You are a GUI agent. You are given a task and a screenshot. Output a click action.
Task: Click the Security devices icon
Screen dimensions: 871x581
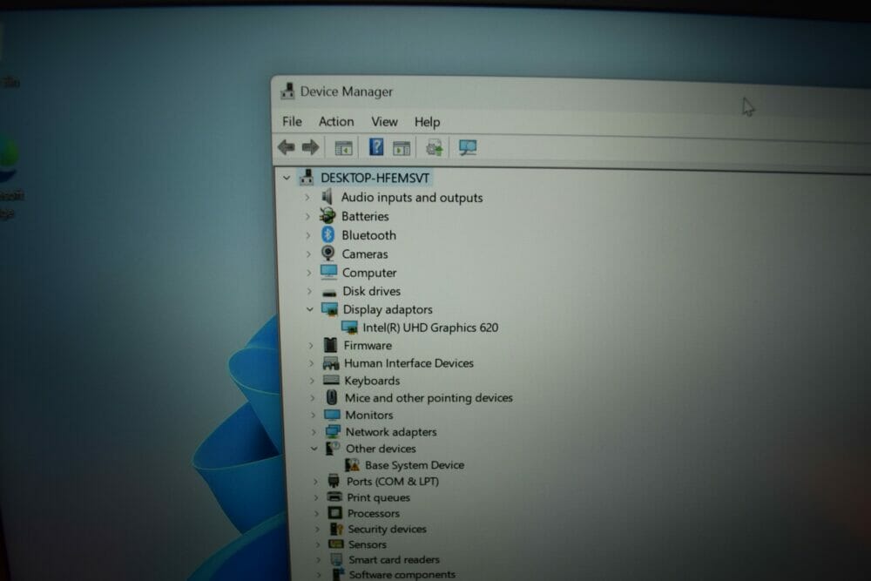tap(336, 528)
